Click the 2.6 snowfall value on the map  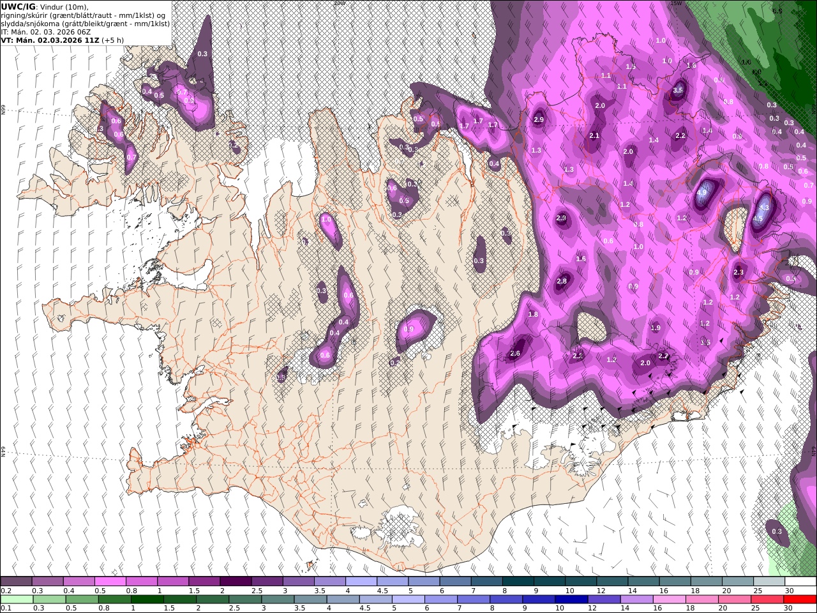[516, 353]
